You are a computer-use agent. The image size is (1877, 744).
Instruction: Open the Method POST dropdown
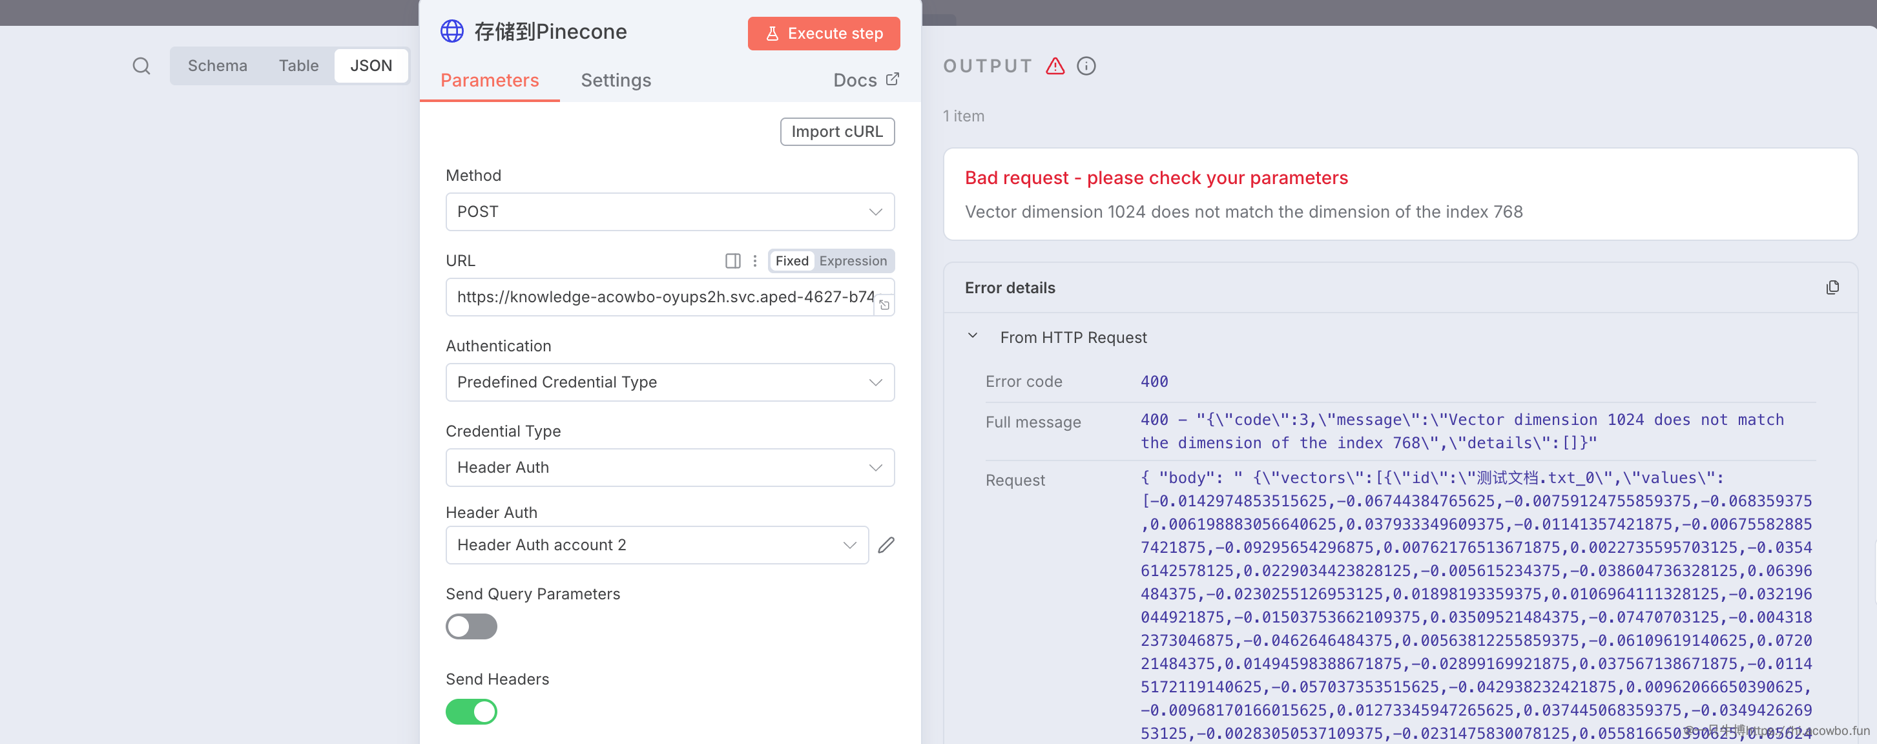(x=669, y=212)
